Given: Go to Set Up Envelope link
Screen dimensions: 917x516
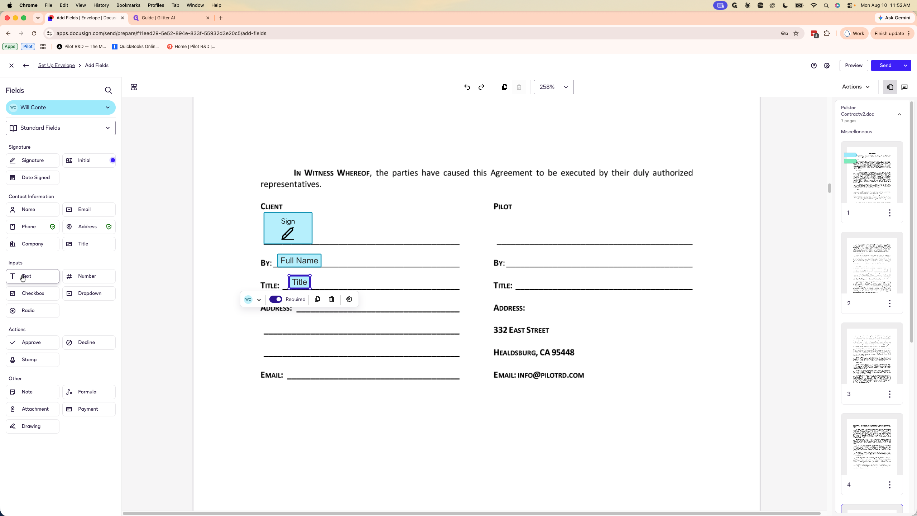Looking at the screenshot, I should tap(57, 66).
